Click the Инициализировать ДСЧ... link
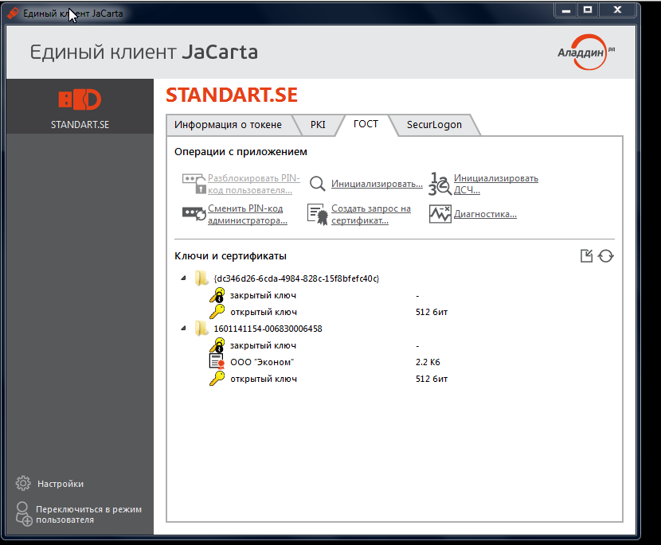The width and height of the screenshot is (661, 545). [495, 184]
